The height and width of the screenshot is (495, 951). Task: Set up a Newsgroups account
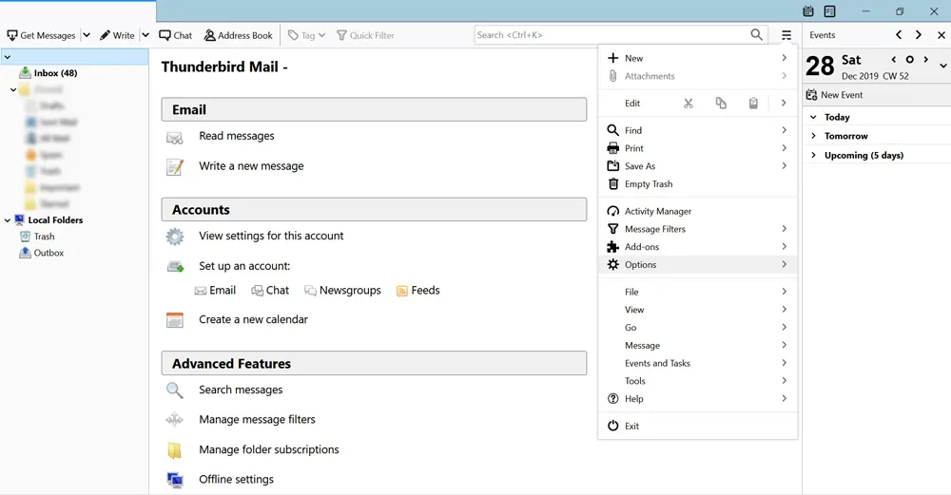coord(342,290)
